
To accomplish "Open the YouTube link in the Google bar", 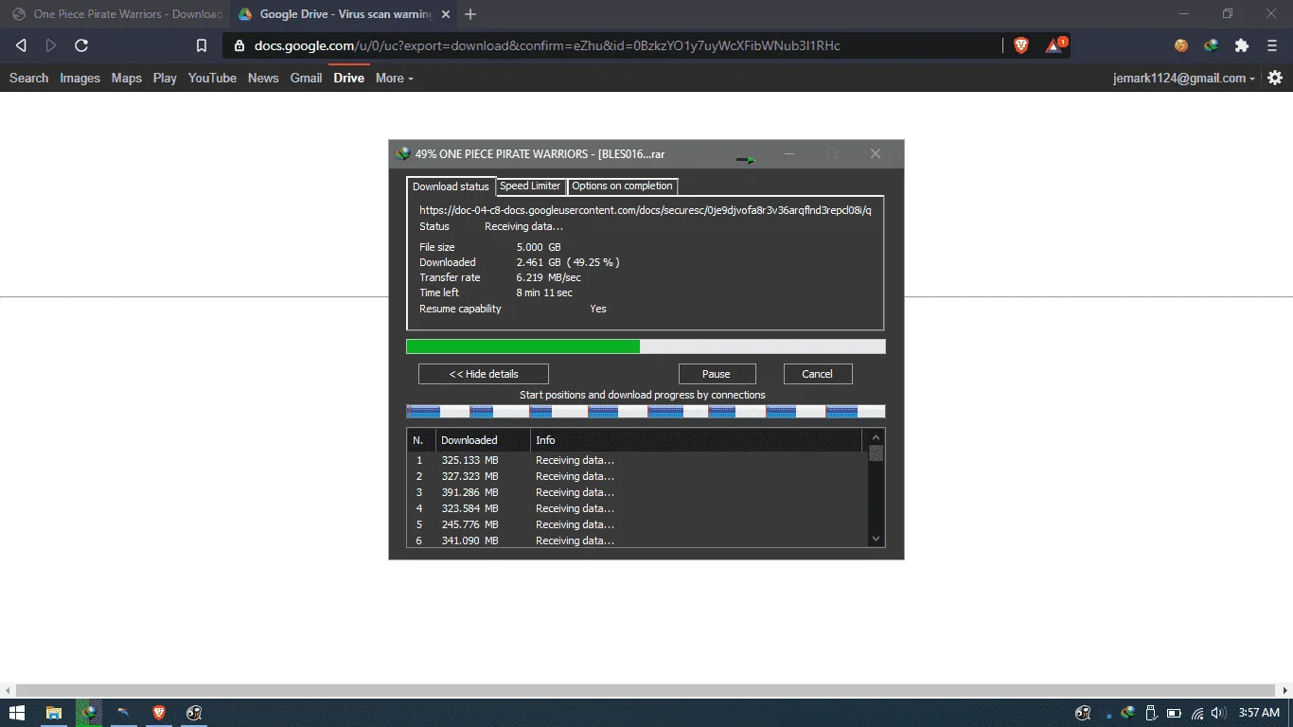I will pyautogui.click(x=212, y=78).
